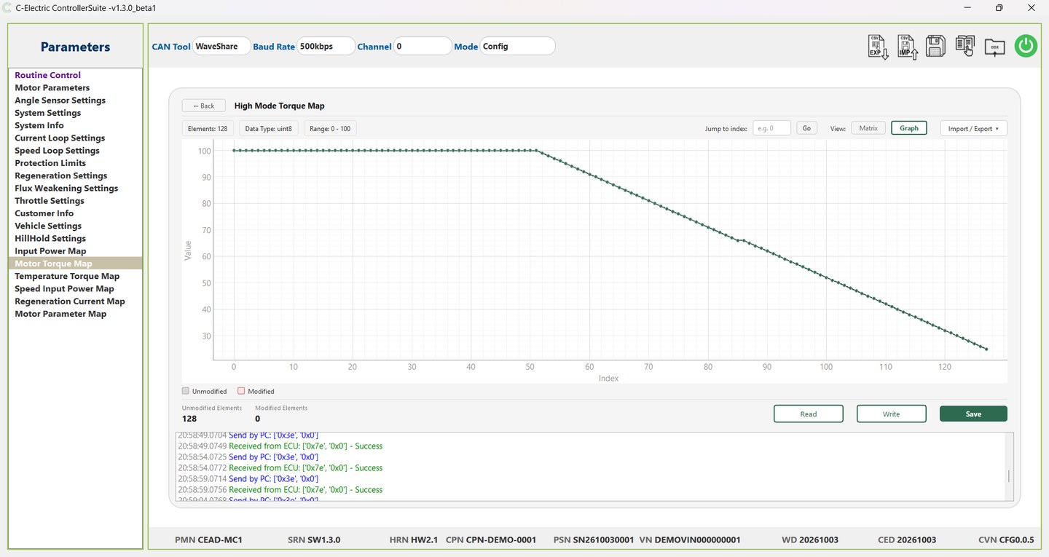Screen dimensions: 1049x557
Task: Click the log panel scrollbar
Action: pos(1009,475)
